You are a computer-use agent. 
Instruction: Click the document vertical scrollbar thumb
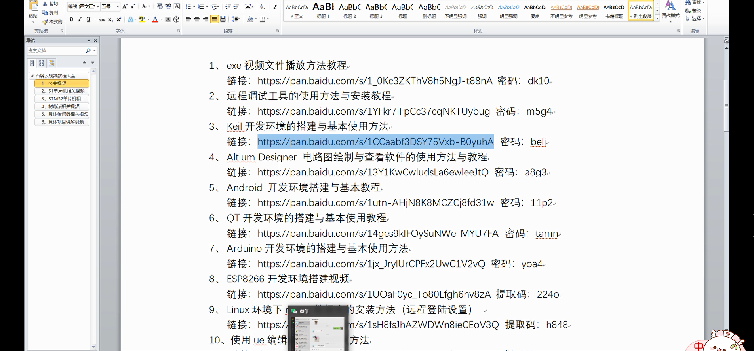click(726, 106)
